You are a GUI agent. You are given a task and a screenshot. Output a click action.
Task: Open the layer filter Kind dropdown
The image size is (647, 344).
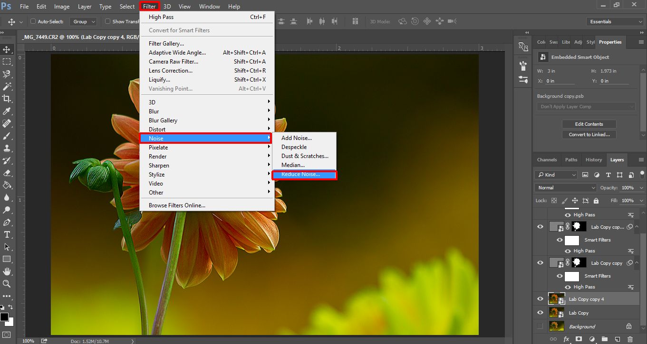point(556,175)
